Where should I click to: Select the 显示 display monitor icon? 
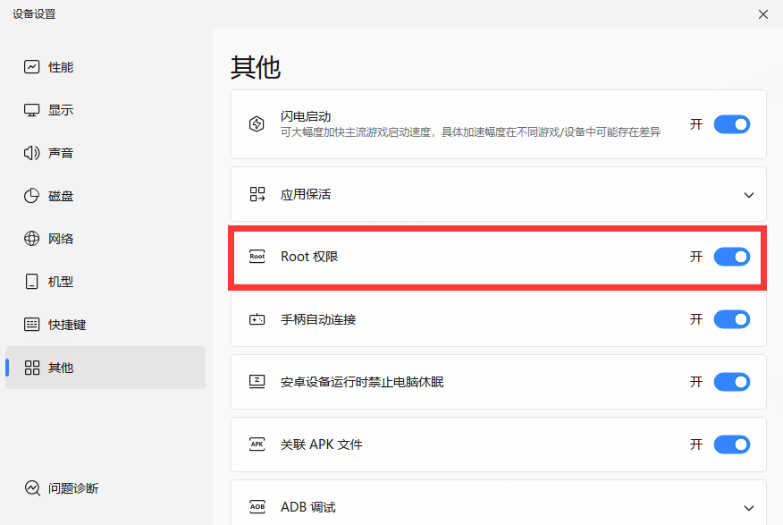coord(32,110)
